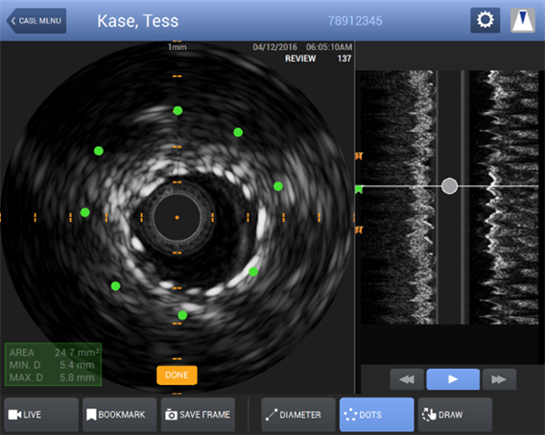Click the catheter probe icon top right
Viewport: 545px width, 435px height.
(x=522, y=20)
